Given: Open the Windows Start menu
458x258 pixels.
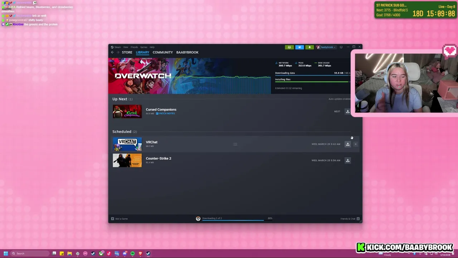Looking at the screenshot, I should [6, 253].
